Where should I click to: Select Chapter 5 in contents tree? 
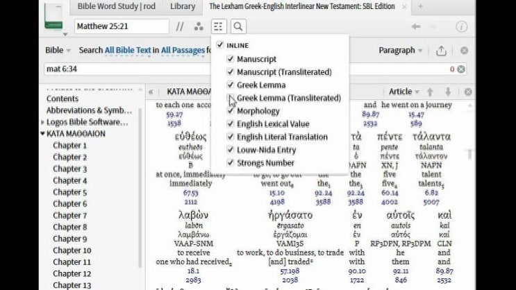pos(70,192)
